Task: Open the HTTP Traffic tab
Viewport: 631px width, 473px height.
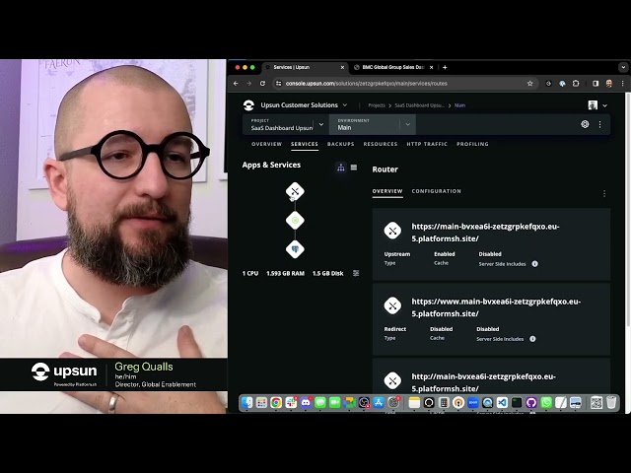Action: (x=427, y=144)
